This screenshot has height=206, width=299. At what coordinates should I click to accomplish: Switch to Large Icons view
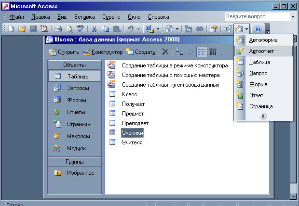(179, 52)
